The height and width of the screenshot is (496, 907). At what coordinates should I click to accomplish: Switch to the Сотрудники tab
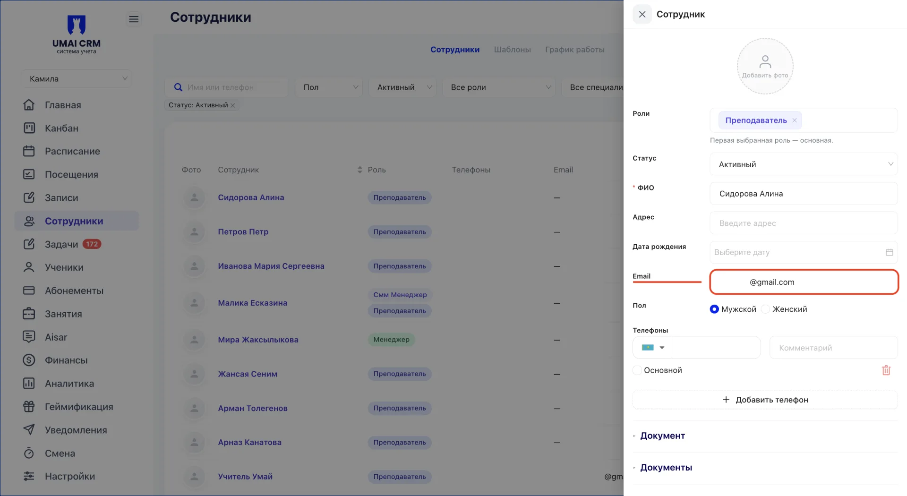click(455, 50)
